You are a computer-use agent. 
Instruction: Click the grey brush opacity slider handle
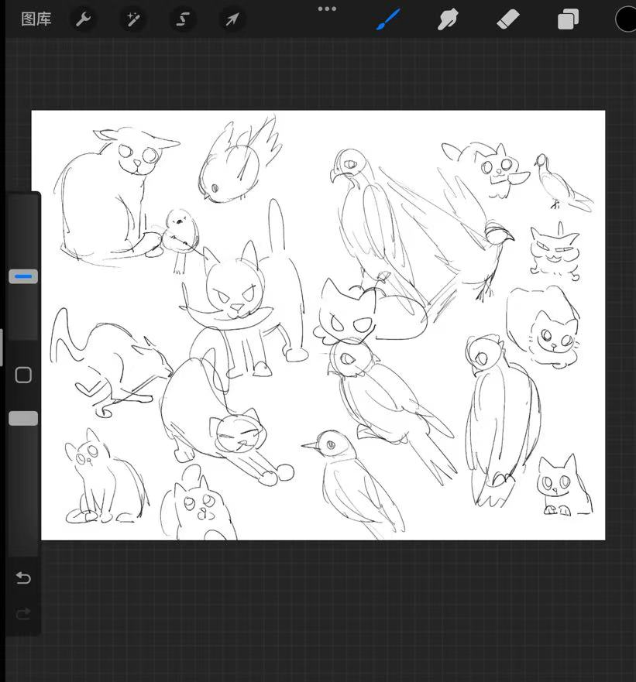point(23,418)
